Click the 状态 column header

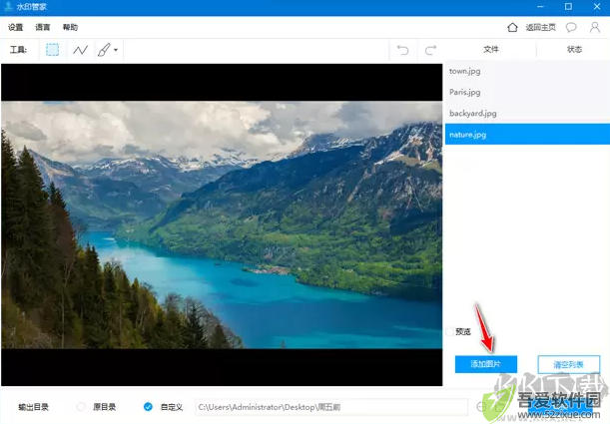pos(575,49)
